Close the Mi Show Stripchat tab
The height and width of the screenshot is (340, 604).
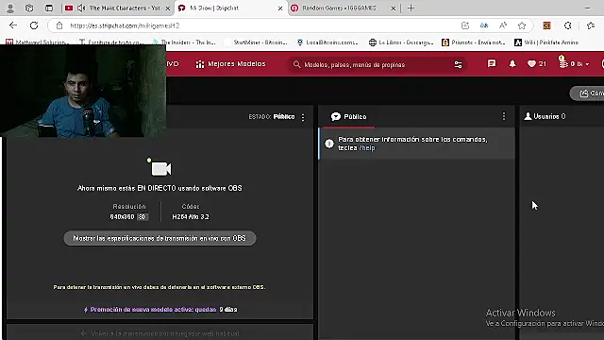(x=280, y=8)
